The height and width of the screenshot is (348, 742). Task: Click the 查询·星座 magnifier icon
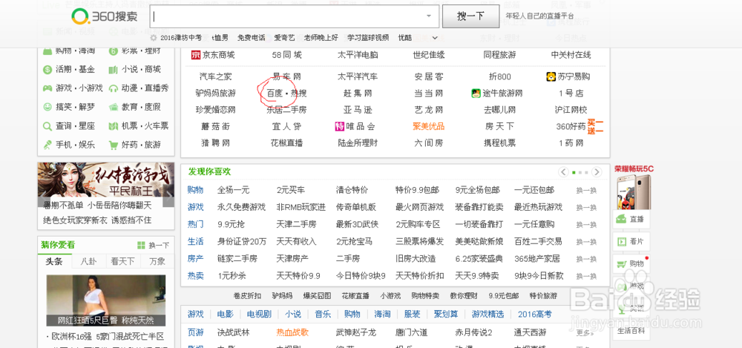pyautogui.click(x=47, y=126)
